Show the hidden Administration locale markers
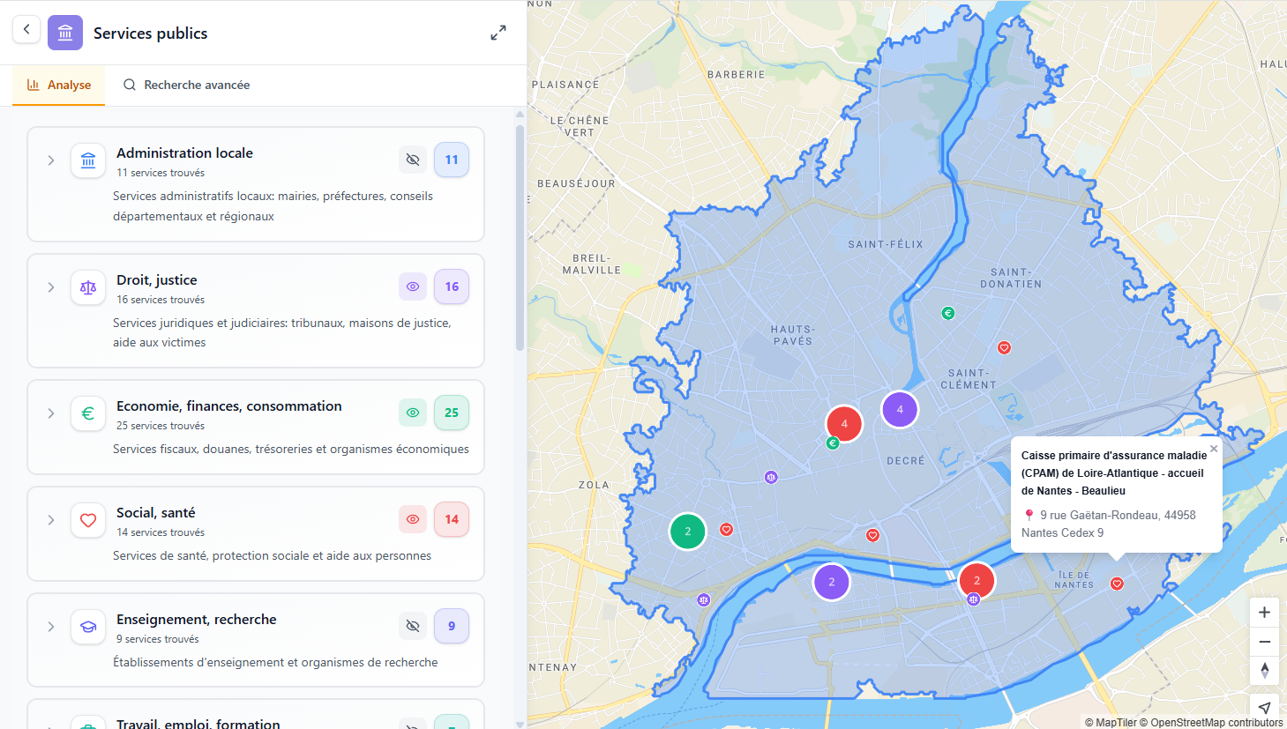This screenshot has height=729, width=1287. tap(412, 160)
